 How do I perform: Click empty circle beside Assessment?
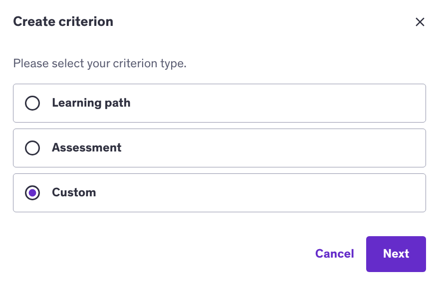[32, 148]
